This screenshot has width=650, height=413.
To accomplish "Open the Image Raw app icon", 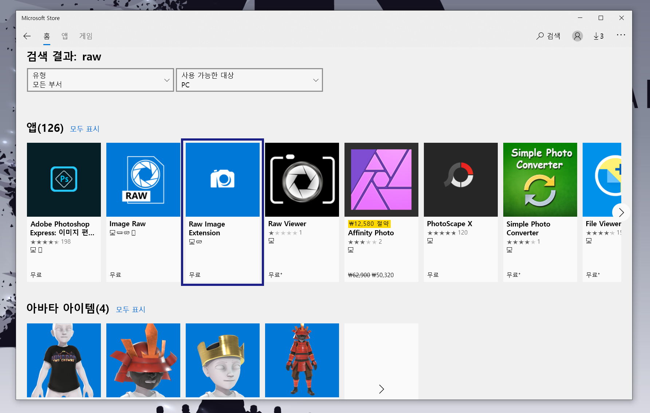I will (x=143, y=180).
